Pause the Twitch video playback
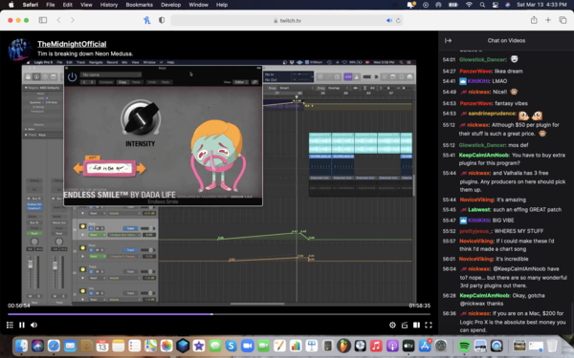Image resolution: width=574 pixels, height=358 pixels. 22,325
